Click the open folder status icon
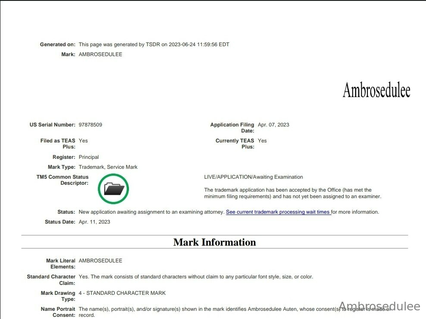The width and height of the screenshot is (426, 319). point(113,189)
